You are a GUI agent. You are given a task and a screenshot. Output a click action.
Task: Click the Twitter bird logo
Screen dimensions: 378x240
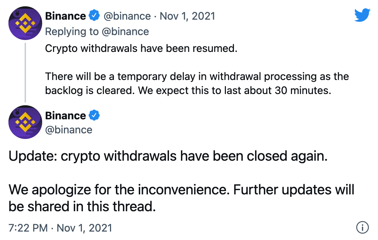(x=363, y=15)
